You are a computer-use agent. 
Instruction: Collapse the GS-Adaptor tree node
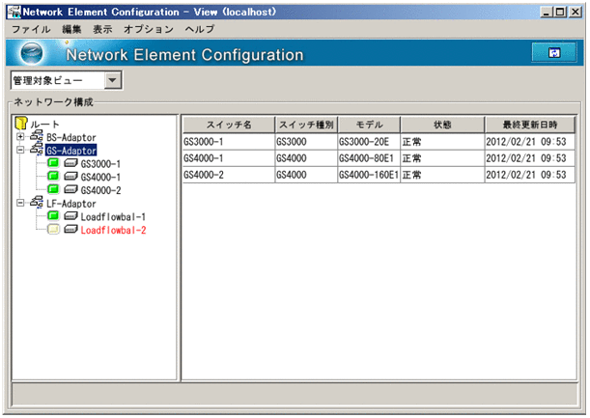point(21,152)
